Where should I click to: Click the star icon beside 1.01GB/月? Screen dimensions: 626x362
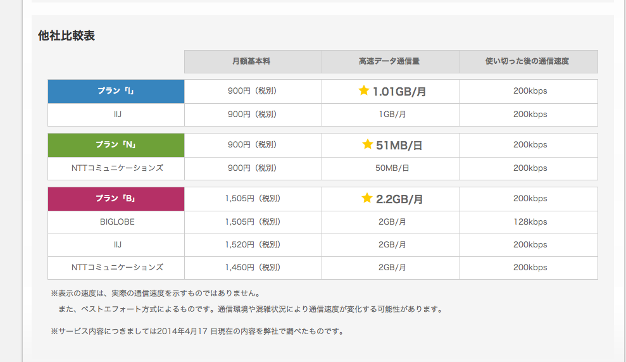[363, 91]
